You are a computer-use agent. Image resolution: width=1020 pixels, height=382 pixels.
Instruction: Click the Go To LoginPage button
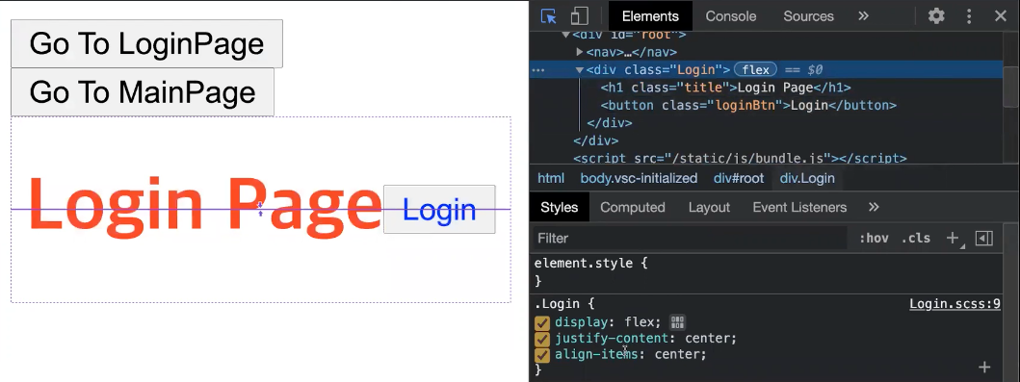click(146, 43)
